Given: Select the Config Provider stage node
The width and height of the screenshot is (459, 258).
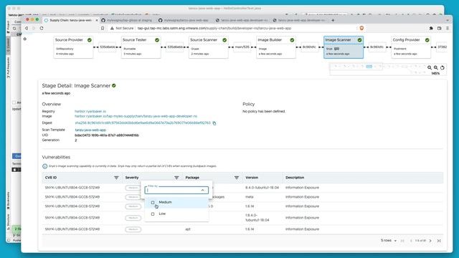Looking at the screenshot, I should point(411,47).
